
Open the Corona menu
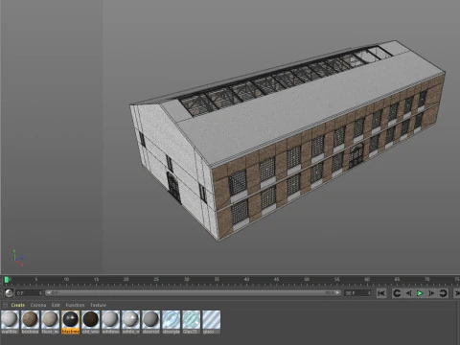pyautogui.click(x=38, y=305)
